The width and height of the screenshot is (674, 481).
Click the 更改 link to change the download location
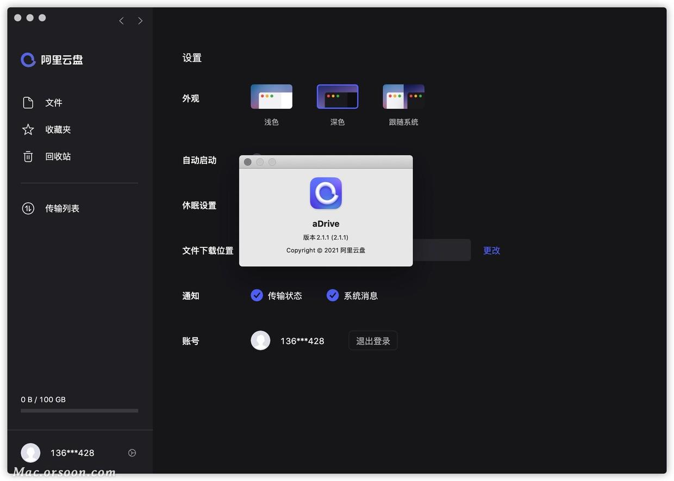point(491,251)
